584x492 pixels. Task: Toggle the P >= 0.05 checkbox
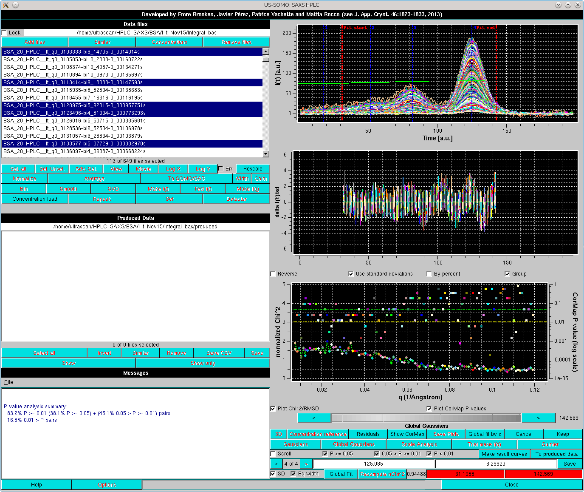click(x=325, y=454)
